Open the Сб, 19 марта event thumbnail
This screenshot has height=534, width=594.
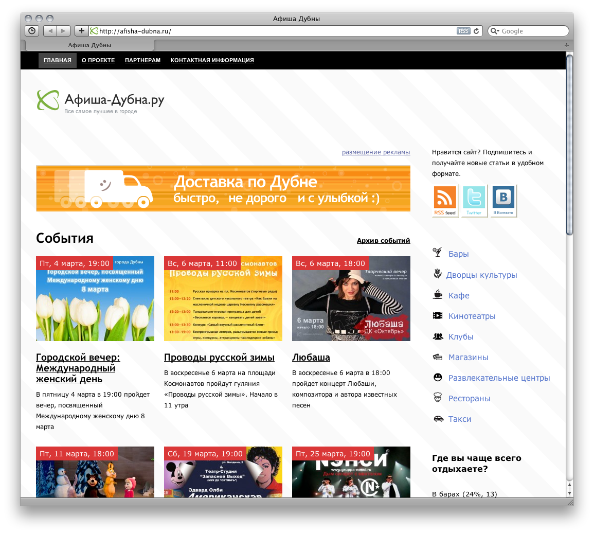tap(223, 472)
